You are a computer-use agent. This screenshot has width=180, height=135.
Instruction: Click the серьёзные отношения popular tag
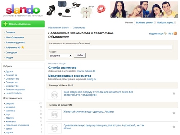[x=17, y=125]
